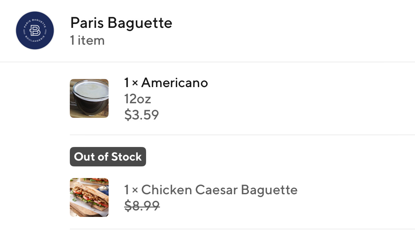Click the Out of Stock badge

click(108, 157)
